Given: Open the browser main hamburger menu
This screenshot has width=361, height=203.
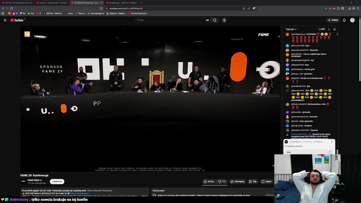Looking at the screenshot, I should pos(358,8).
